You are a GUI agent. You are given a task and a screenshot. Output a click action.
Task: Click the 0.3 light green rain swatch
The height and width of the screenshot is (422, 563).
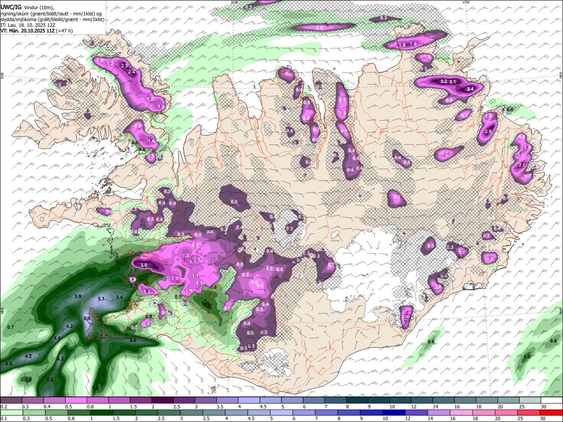tap(34, 412)
